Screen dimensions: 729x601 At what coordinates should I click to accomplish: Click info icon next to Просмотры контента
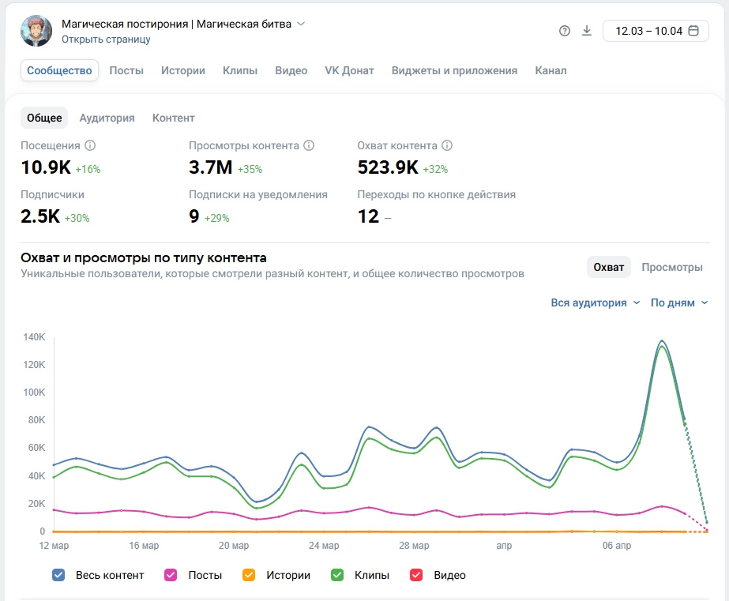(309, 146)
